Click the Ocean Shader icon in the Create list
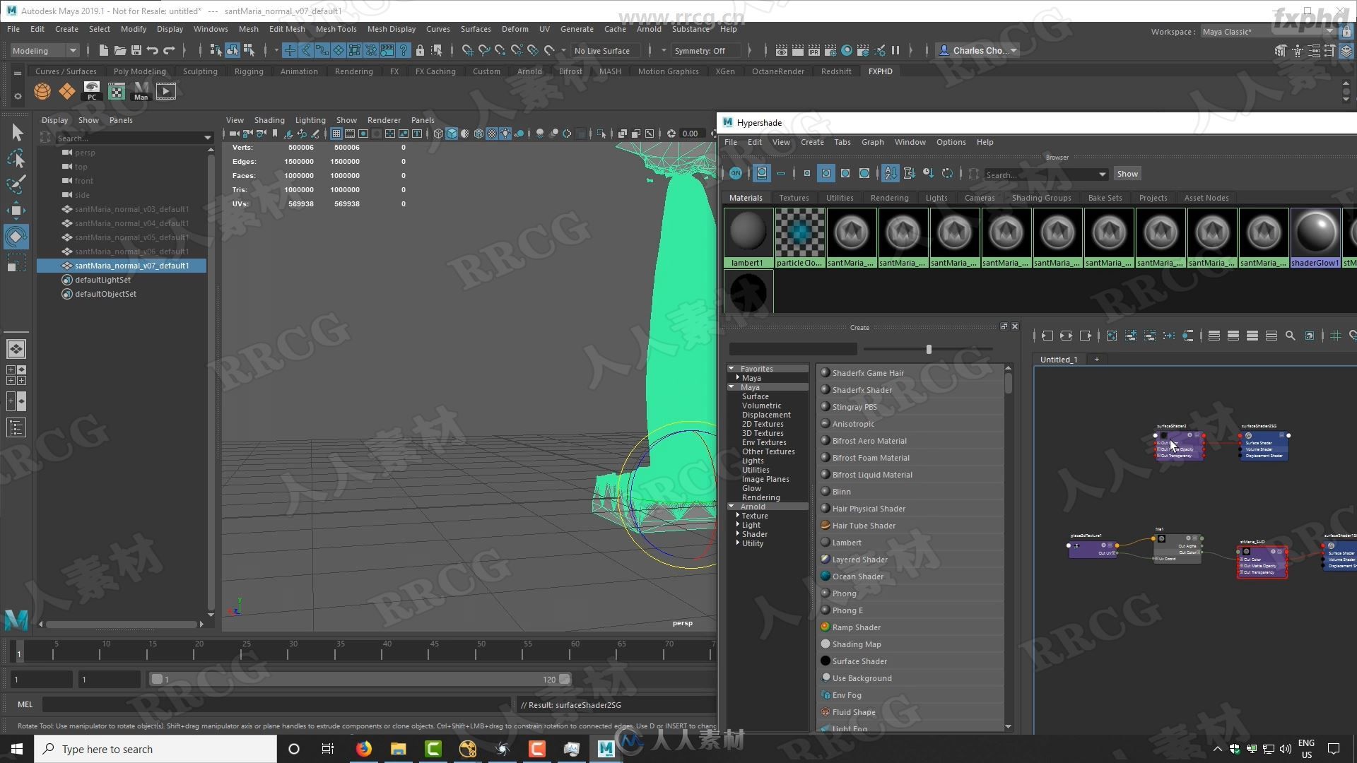Screen dimensions: 1357x763 tap(825, 576)
